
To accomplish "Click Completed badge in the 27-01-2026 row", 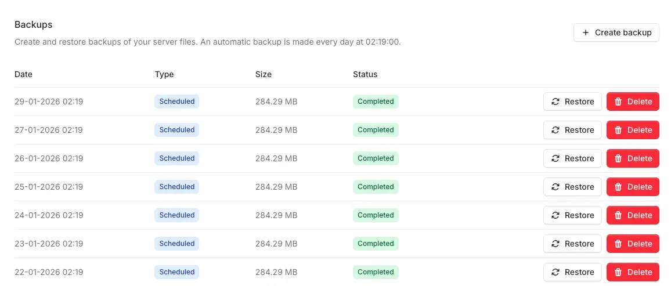I will pyautogui.click(x=376, y=130).
